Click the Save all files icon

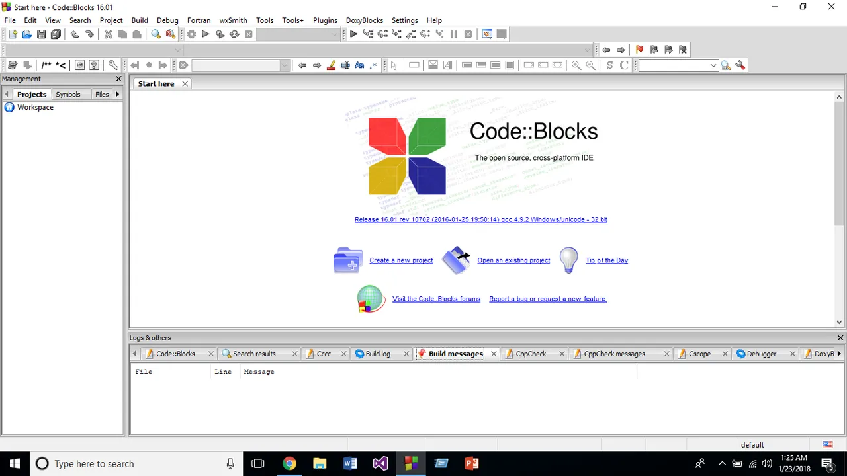(x=56, y=34)
